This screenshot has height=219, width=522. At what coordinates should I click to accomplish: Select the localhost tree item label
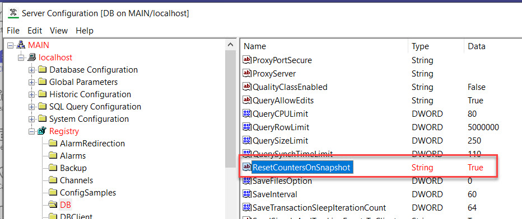coord(55,58)
